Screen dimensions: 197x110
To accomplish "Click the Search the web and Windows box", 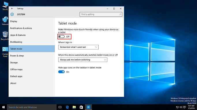I will 32,107.
